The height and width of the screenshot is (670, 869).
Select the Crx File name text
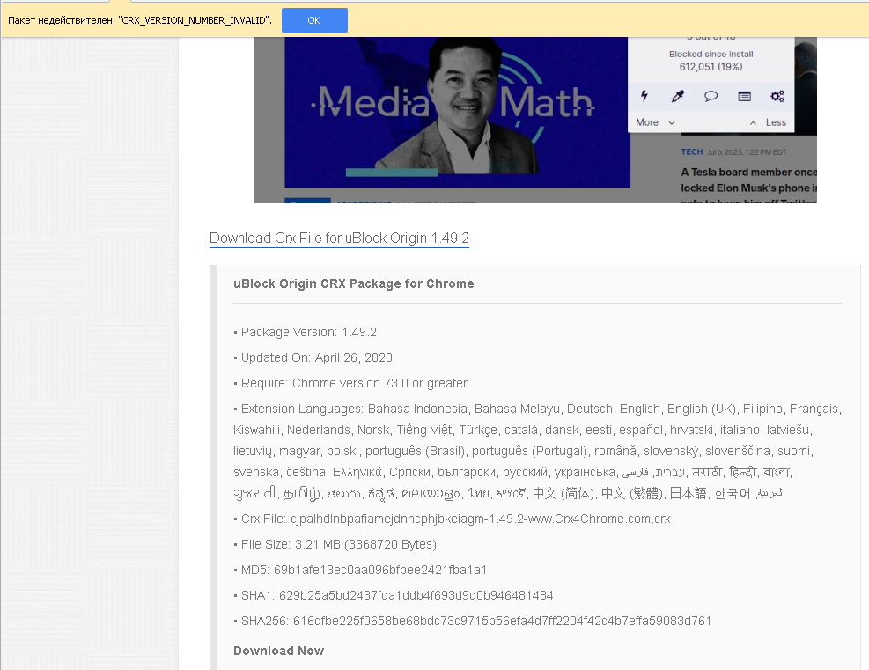[481, 519]
